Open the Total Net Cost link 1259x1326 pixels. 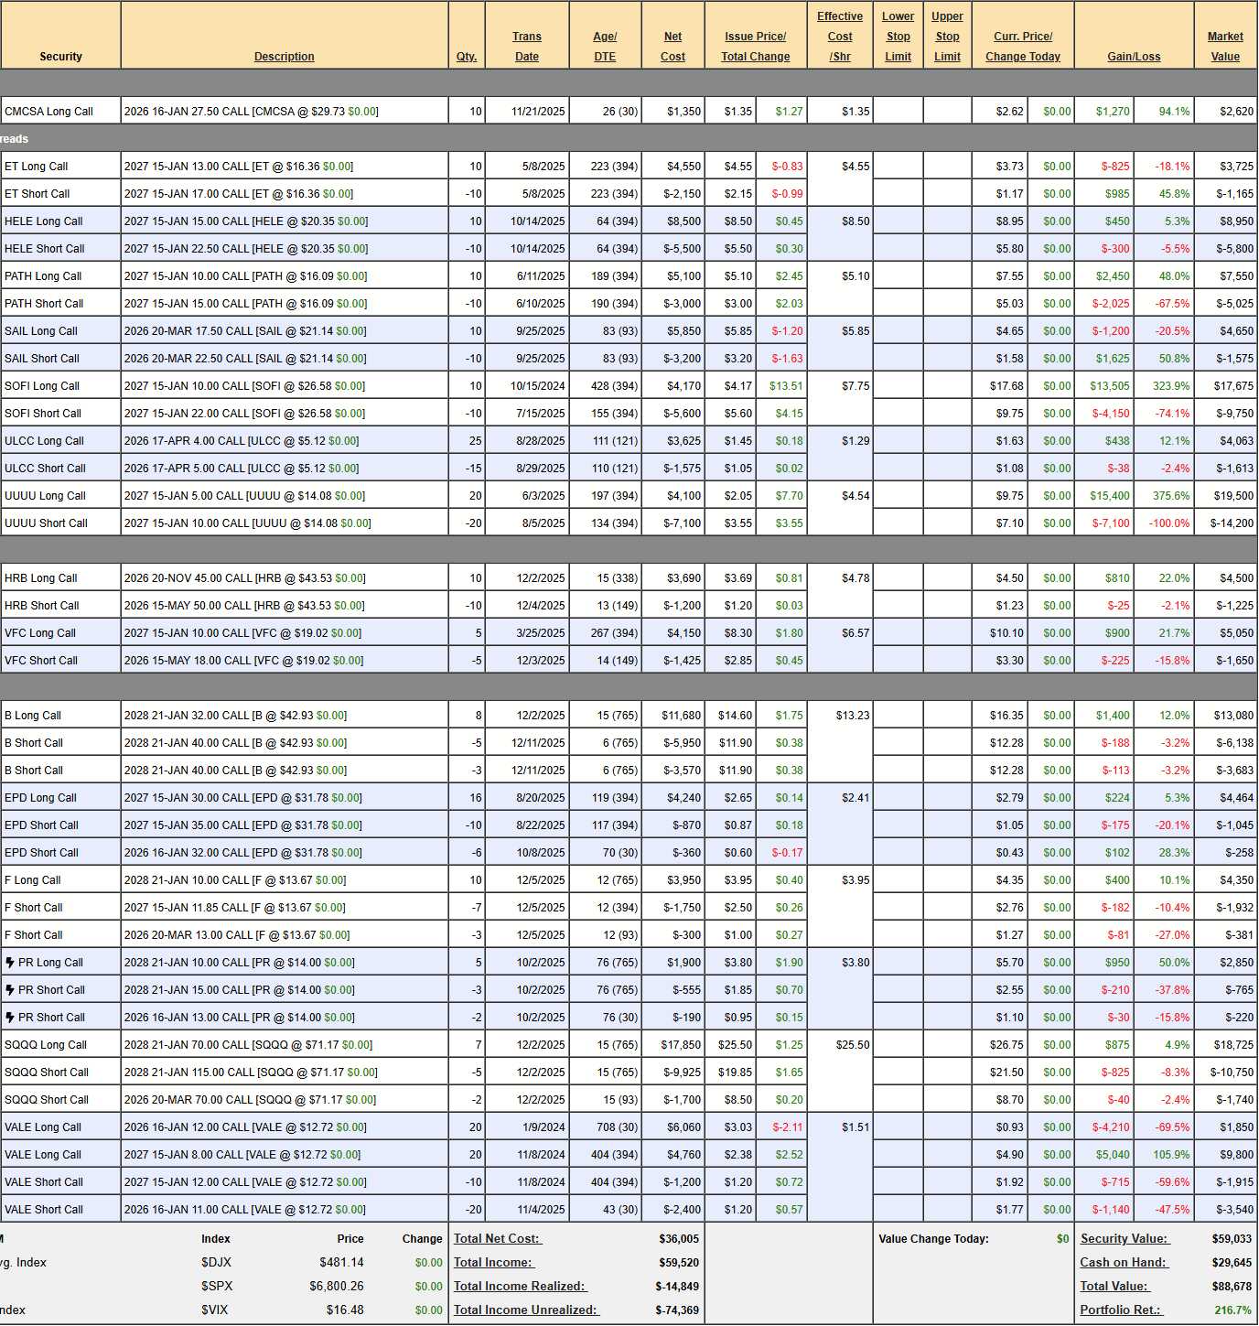click(498, 1239)
